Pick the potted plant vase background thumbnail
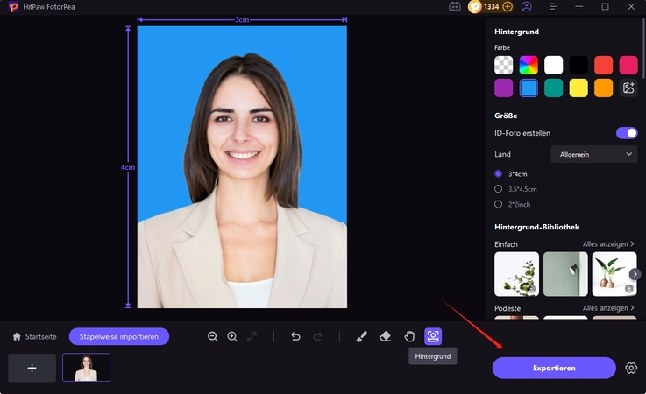 (614, 274)
